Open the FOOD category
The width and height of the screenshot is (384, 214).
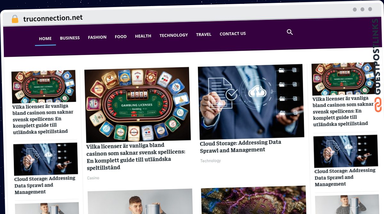coord(121,37)
